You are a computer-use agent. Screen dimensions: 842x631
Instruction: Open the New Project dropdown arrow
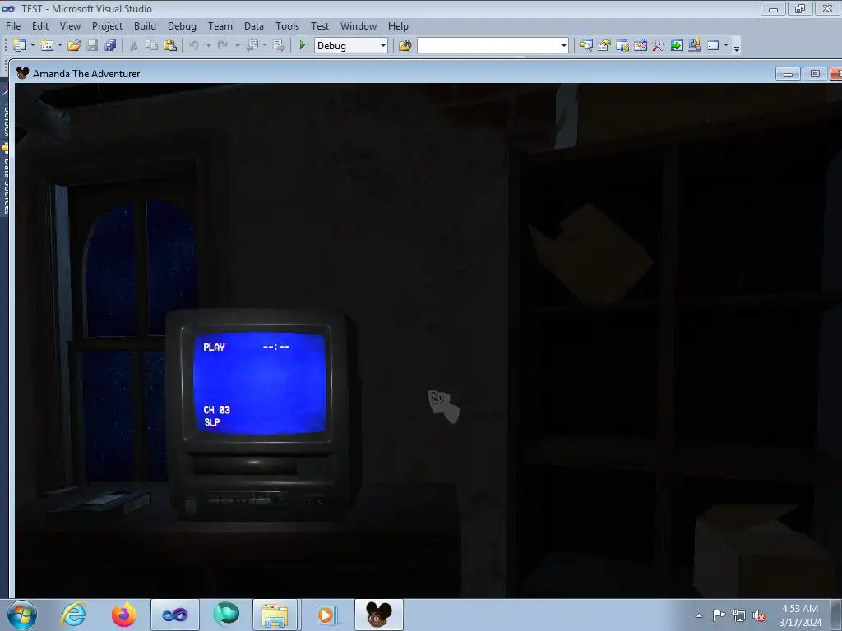click(32, 46)
